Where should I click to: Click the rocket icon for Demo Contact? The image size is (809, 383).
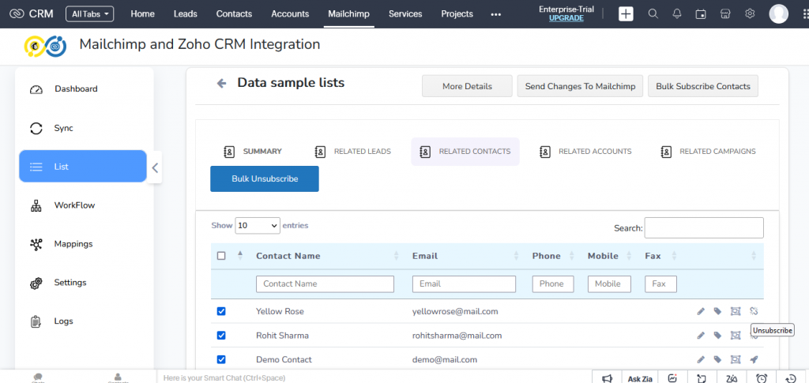[754, 360]
